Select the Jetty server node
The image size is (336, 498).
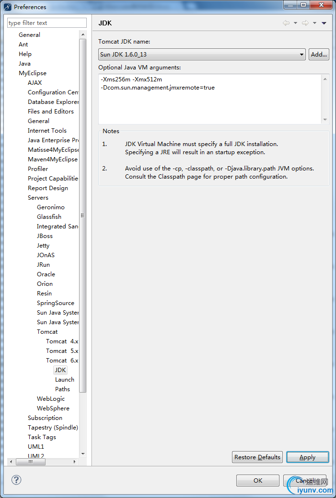point(43,245)
